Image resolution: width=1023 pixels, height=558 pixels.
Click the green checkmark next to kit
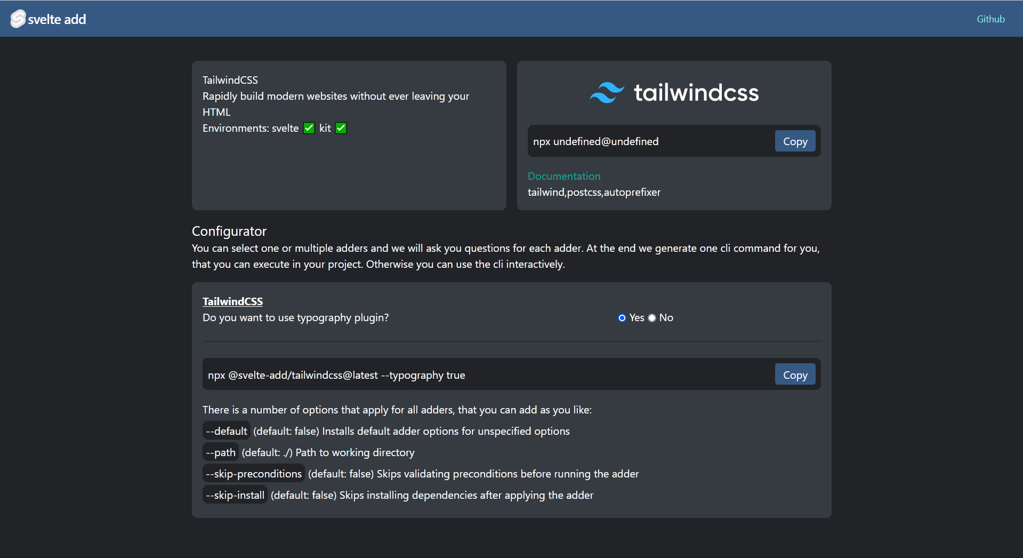tap(341, 127)
